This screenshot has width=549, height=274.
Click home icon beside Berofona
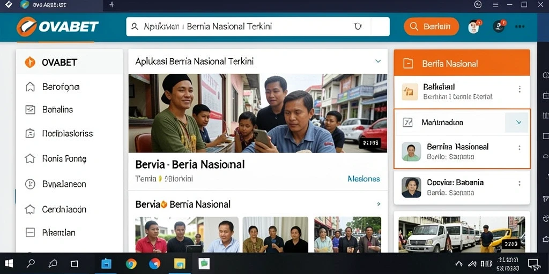pyautogui.click(x=30, y=87)
